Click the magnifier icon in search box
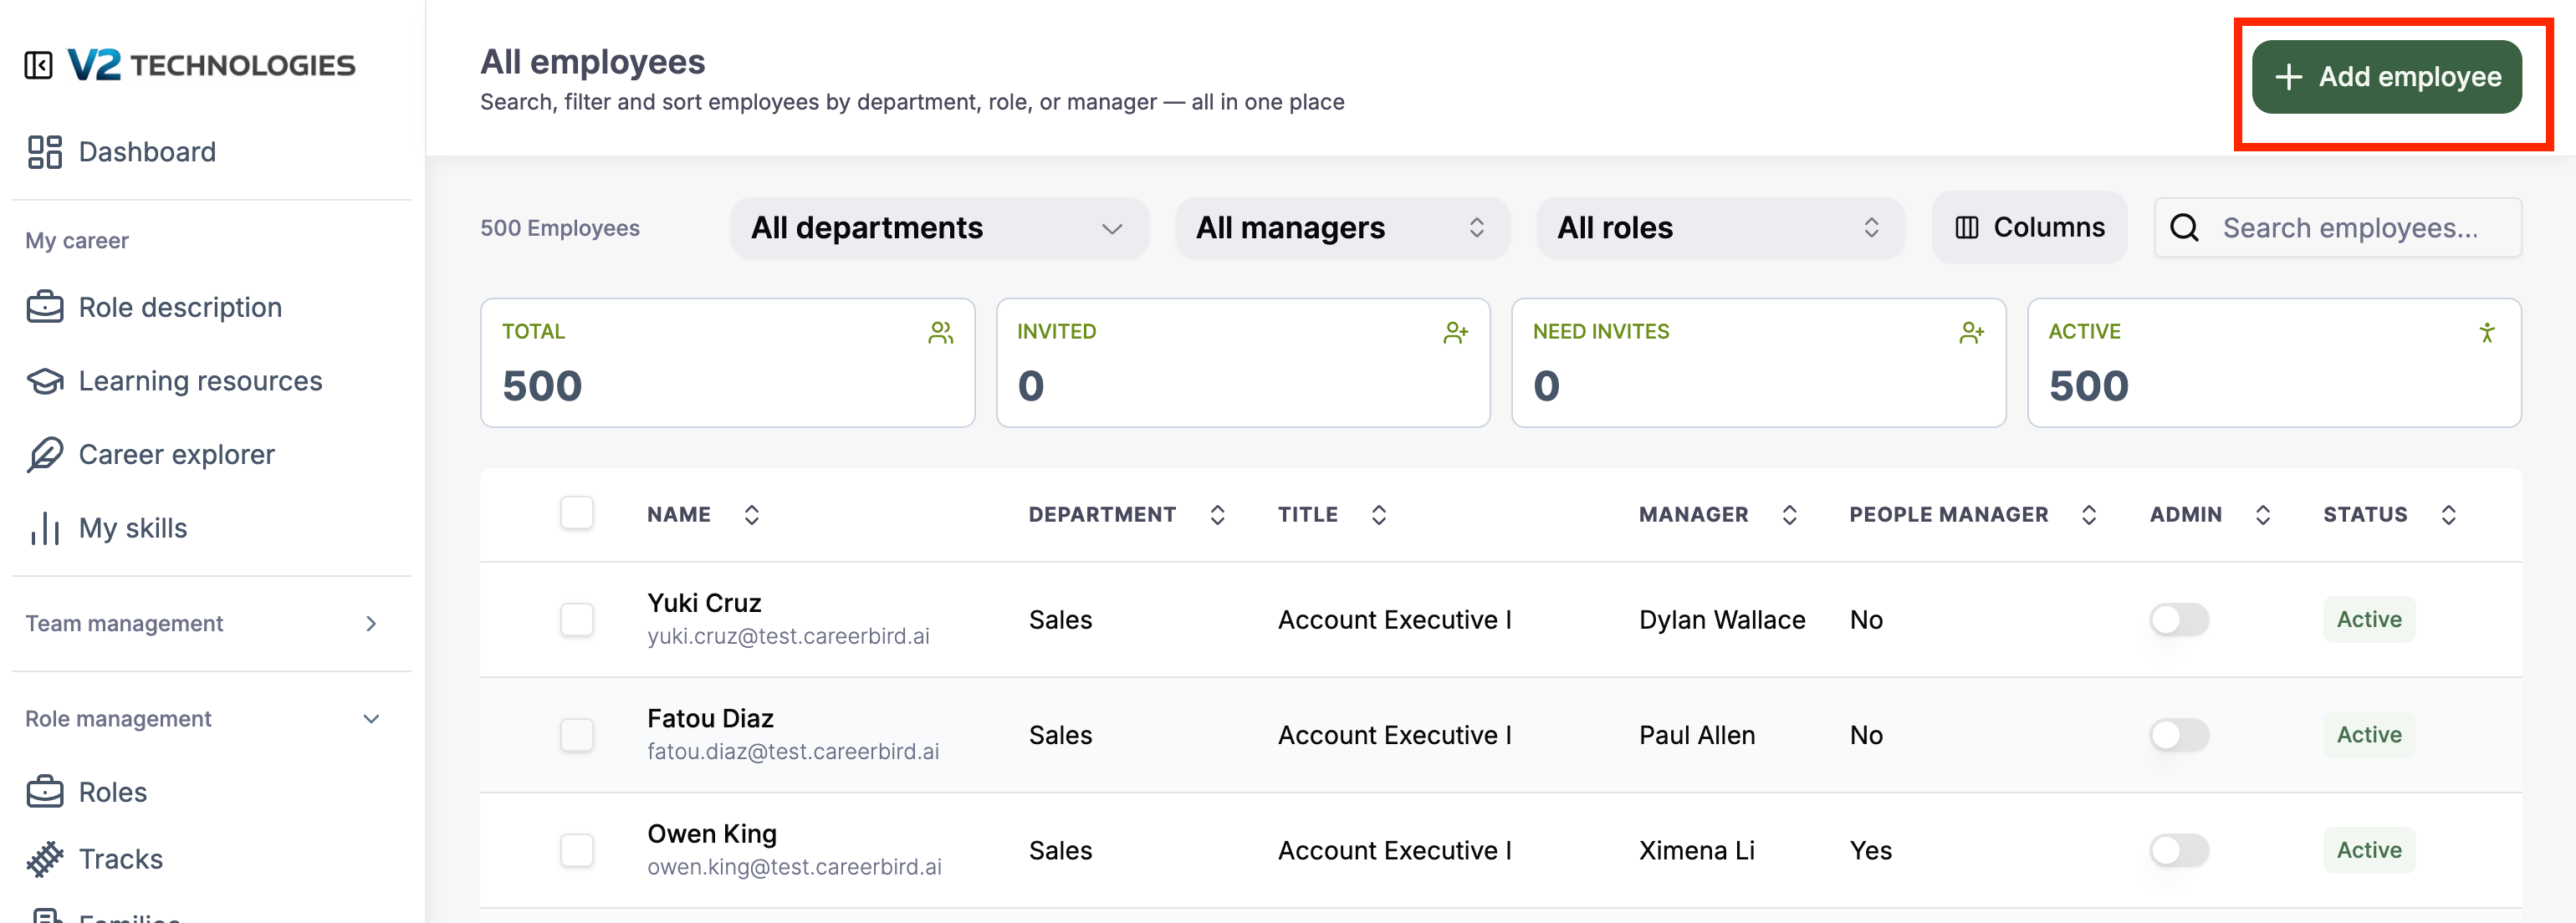This screenshot has width=2576, height=923. click(2184, 228)
